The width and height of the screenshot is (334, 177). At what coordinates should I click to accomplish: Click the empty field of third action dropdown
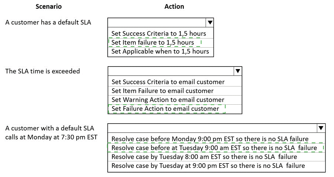(x=212, y=128)
